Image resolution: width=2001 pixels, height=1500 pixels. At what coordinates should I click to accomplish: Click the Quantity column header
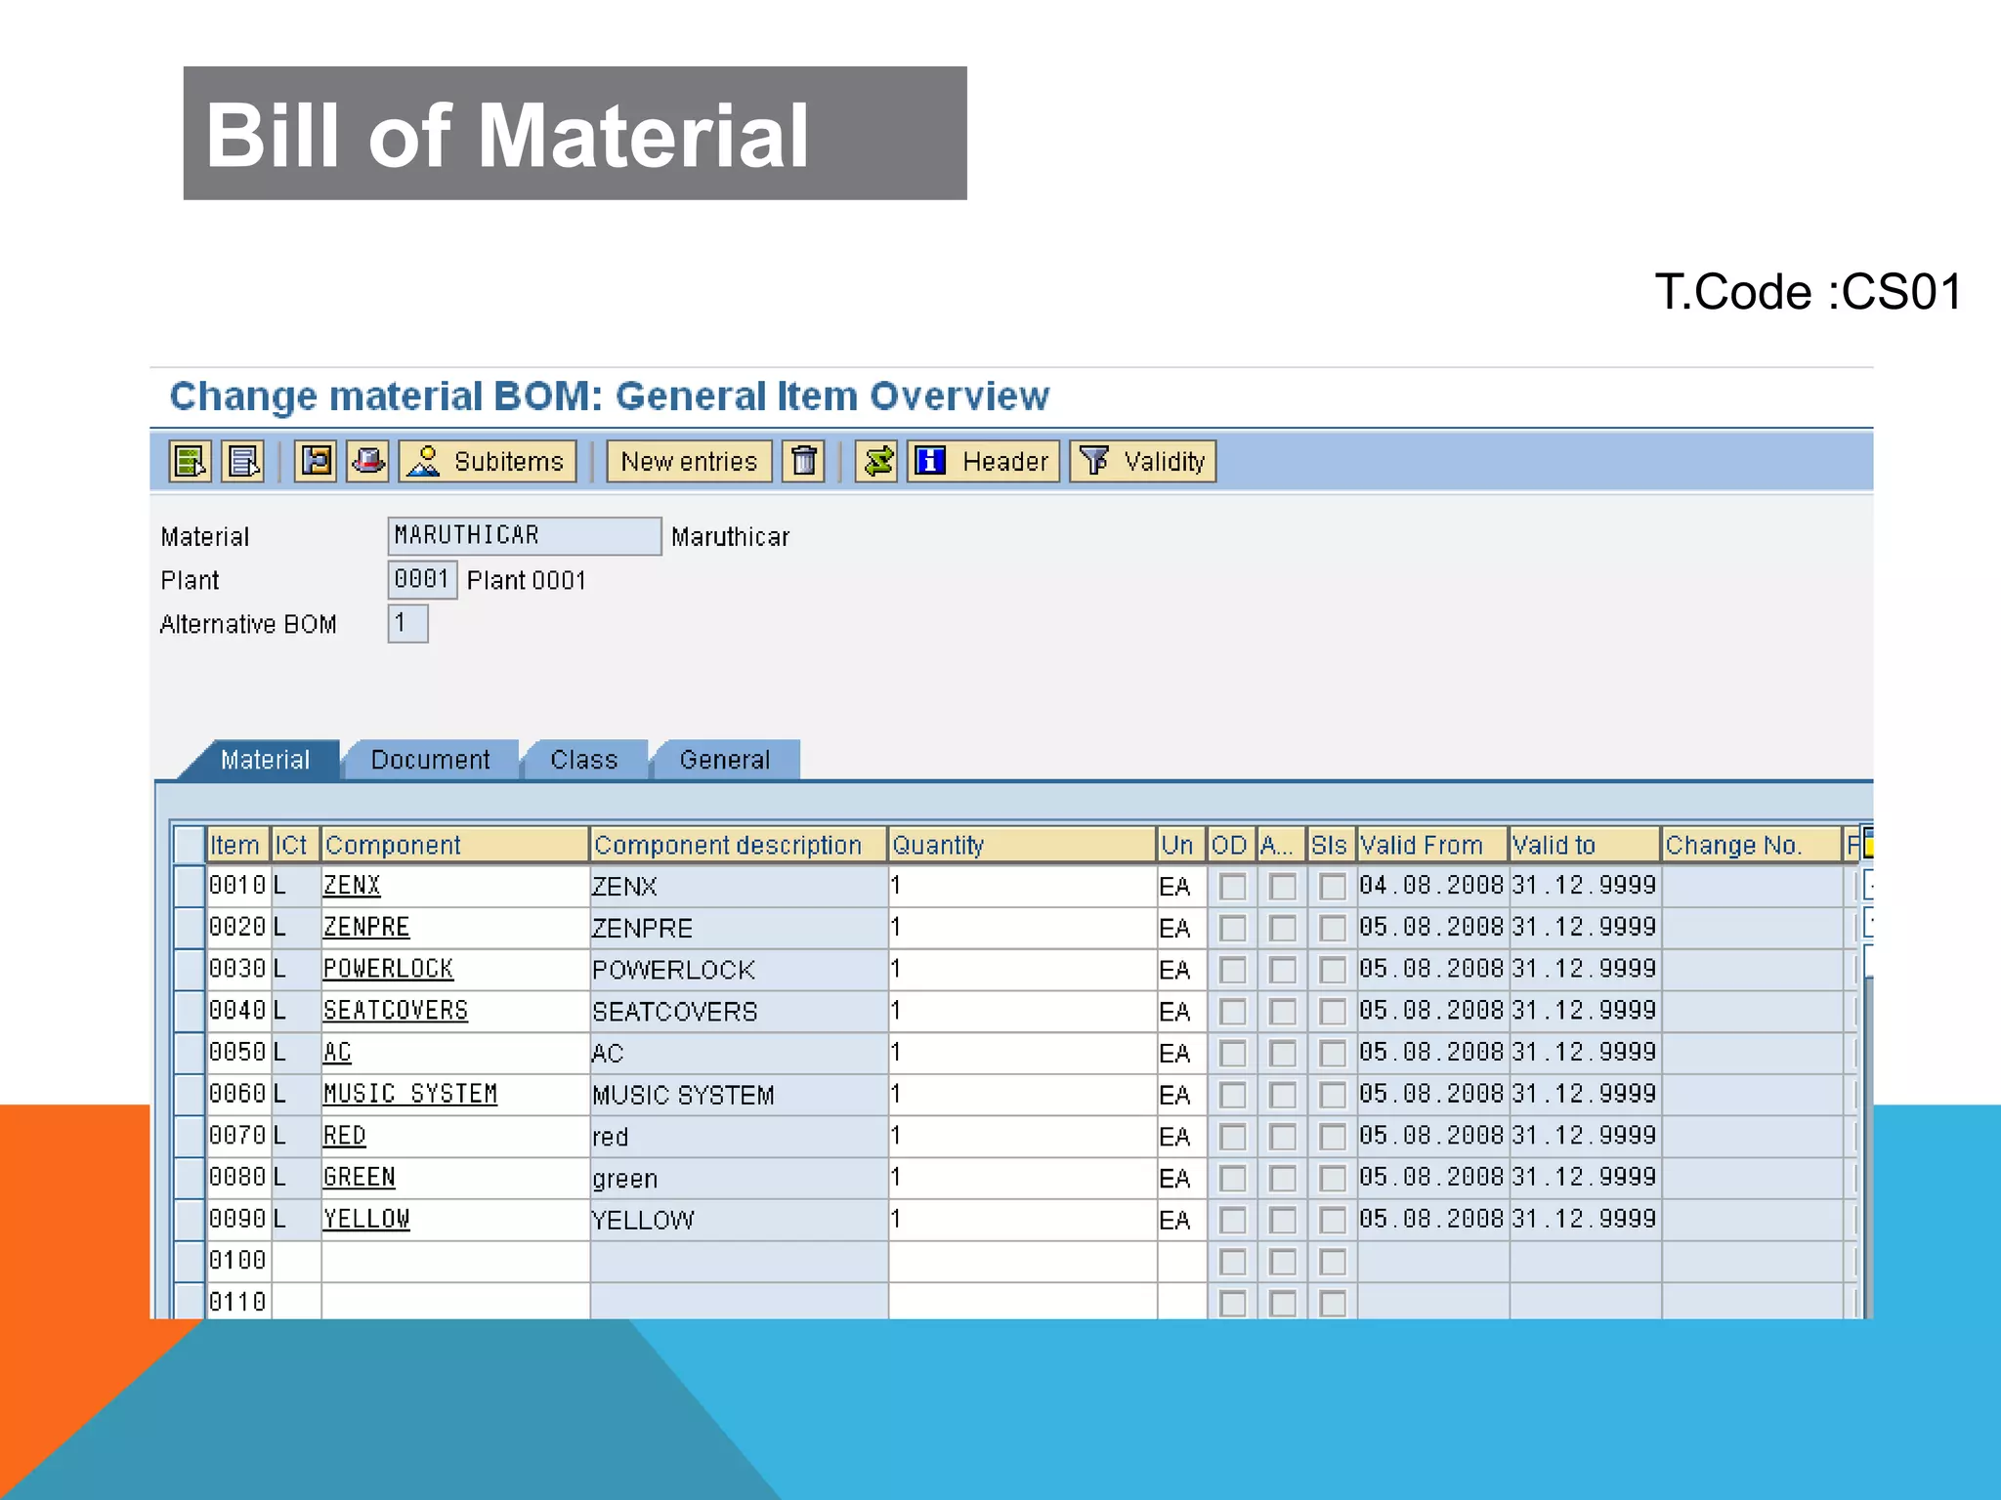pyautogui.click(x=1022, y=845)
